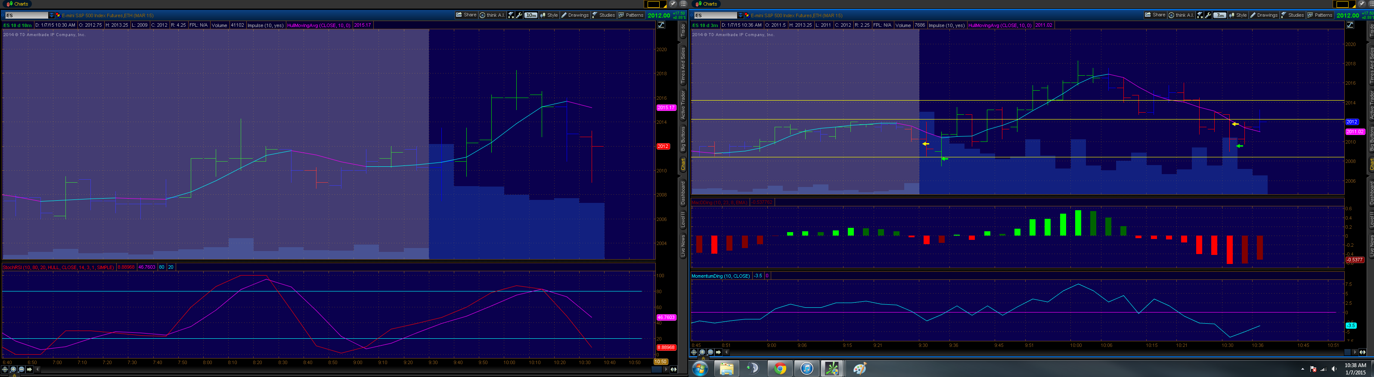This screenshot has width=1374, height=377.
Task: Click the crosshair pan icon, left chart
Action: point(5,369)
